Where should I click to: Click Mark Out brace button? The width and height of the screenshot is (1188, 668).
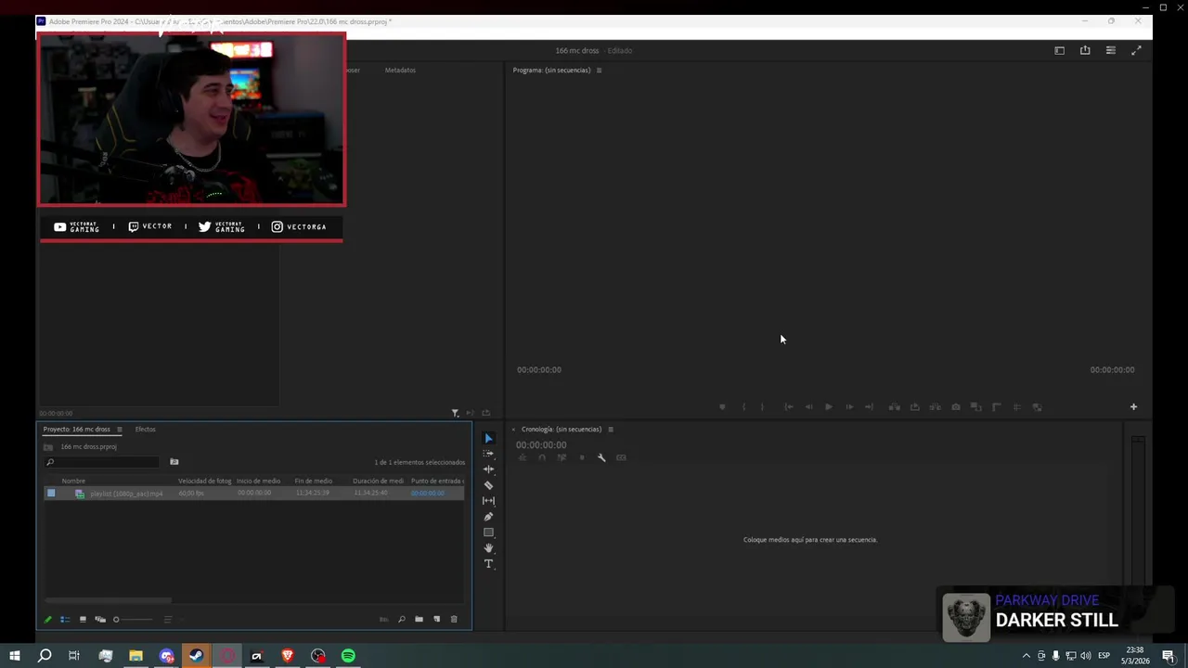point(762,407)
